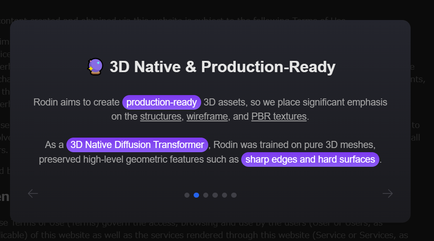Jump to the fourth carousel dot
This screenshot has height=241, width=434.
(215, 195)
